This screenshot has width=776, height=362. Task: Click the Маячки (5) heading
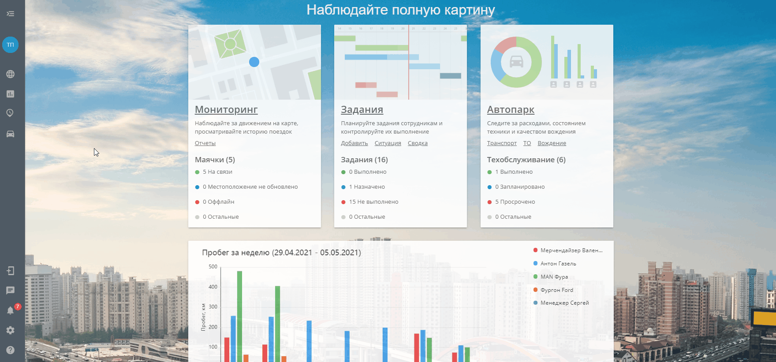coord(215,160)
